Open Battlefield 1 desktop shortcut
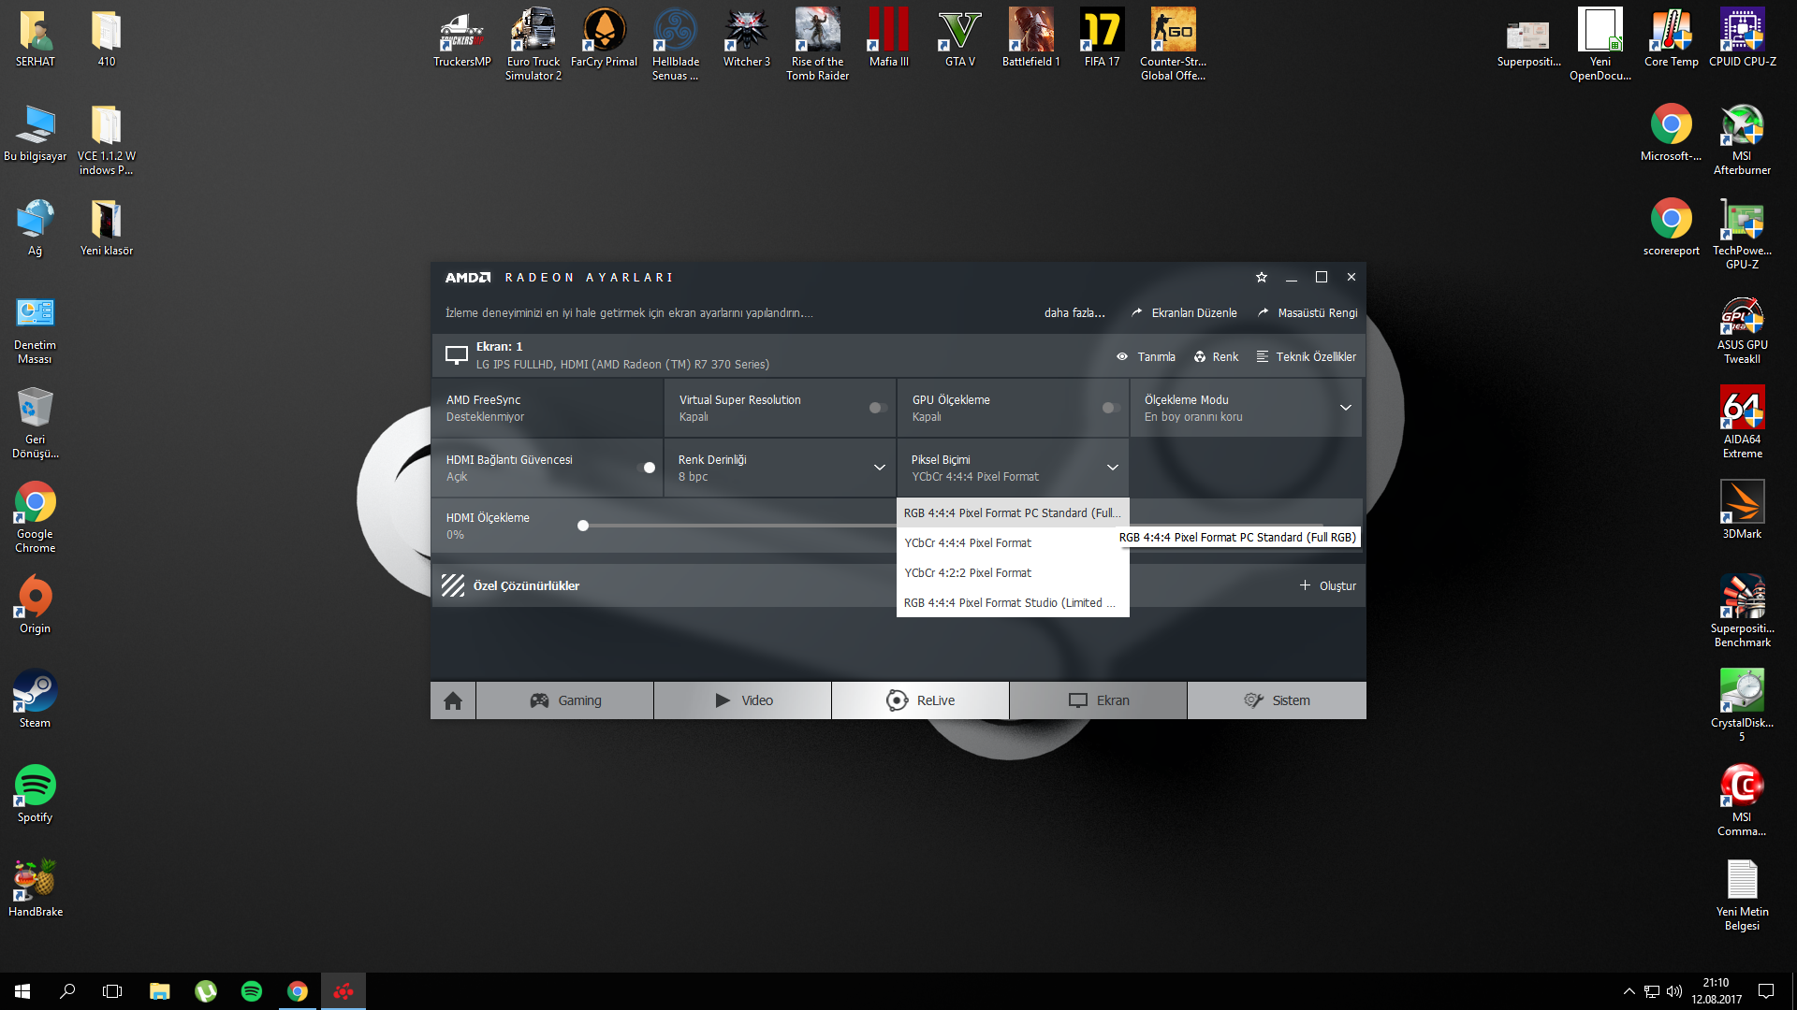Image resolution: width=1797 pixels, height=1010 pixels. (1031, 39)
